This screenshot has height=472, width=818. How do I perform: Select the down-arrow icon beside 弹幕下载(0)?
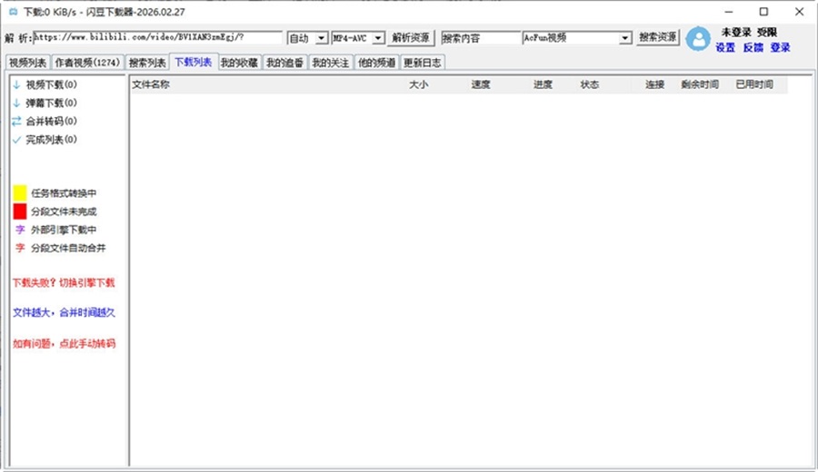(x=16, y=103)
